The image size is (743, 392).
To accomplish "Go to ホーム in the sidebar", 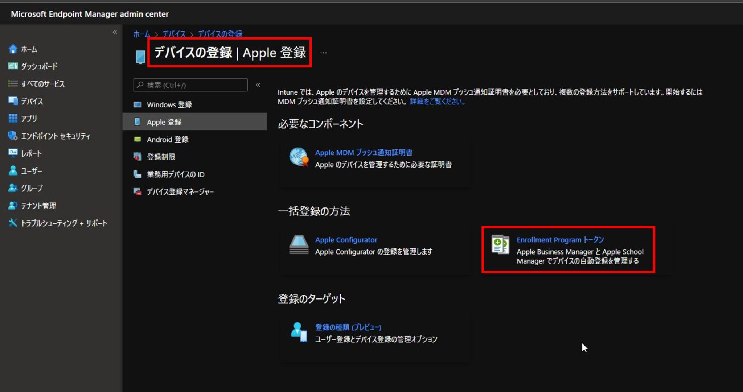I will pos(29,49).
